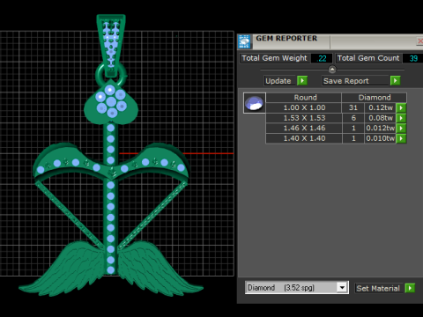Image resolution: width=423 pixels, height=317 pixels.
Task: Click the Round column header
Action: point(304,98)
